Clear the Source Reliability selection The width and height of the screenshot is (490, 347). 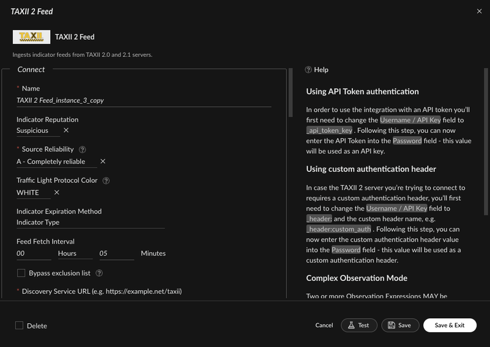103,162
